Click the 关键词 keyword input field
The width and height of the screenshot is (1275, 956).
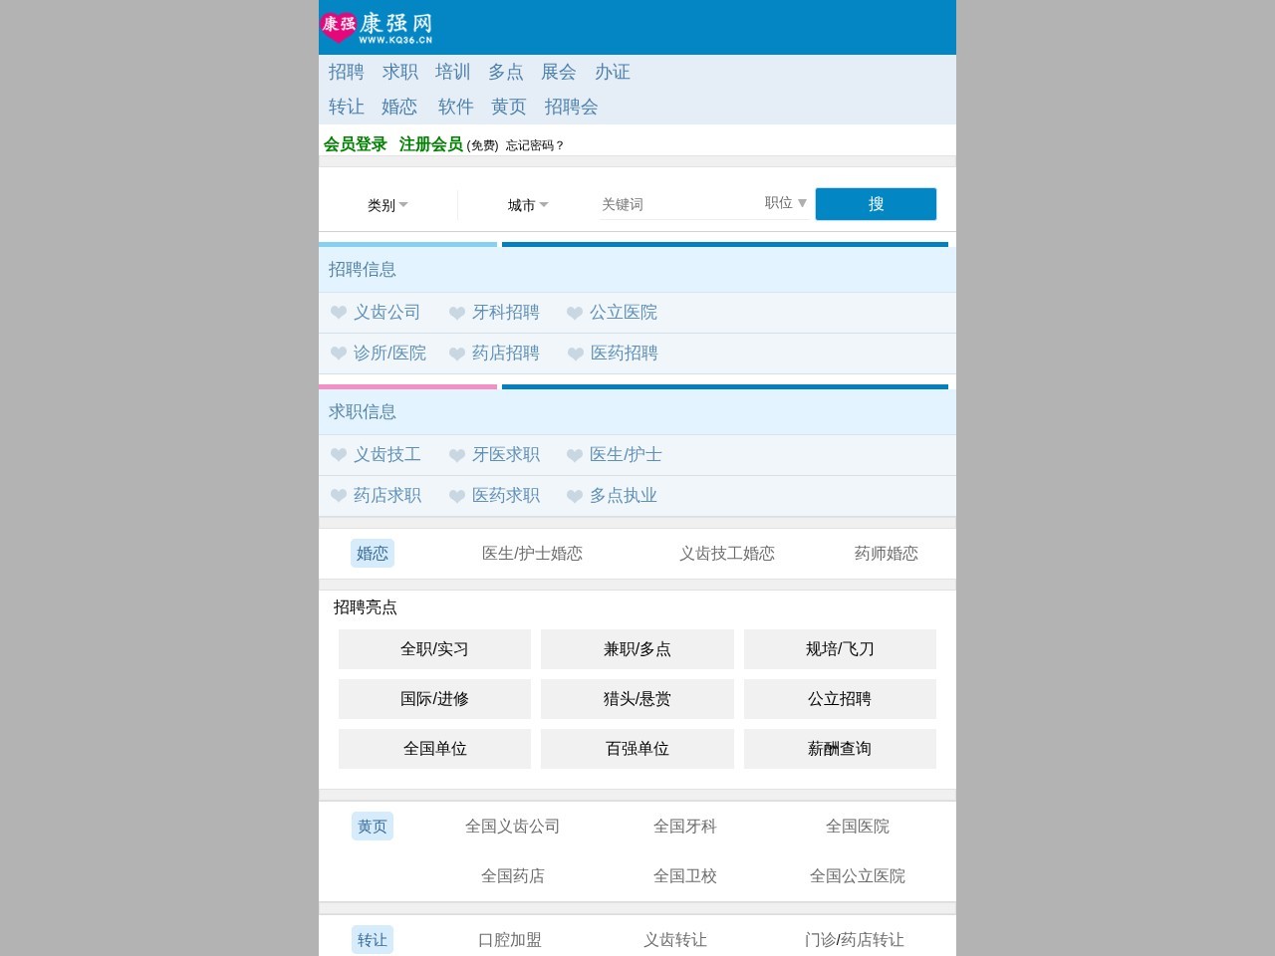pos(657,203)
